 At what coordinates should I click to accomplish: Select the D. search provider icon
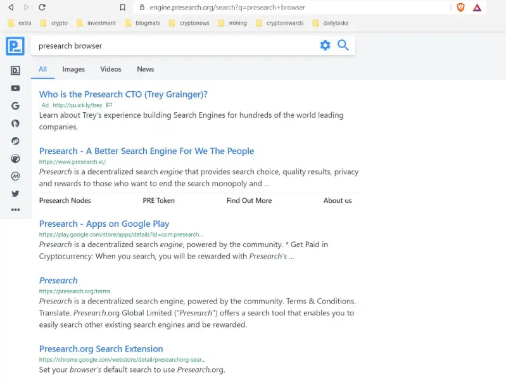[15, 70]
